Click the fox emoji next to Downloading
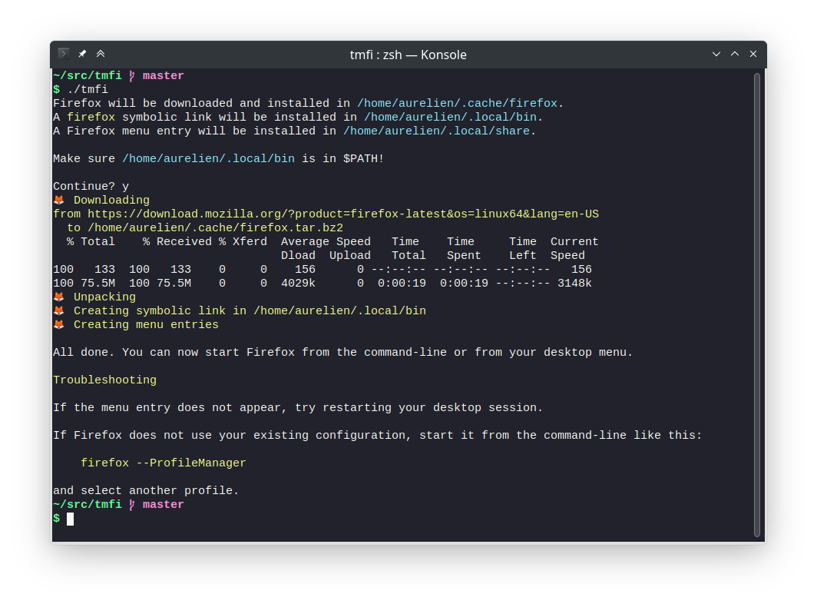 59,200
